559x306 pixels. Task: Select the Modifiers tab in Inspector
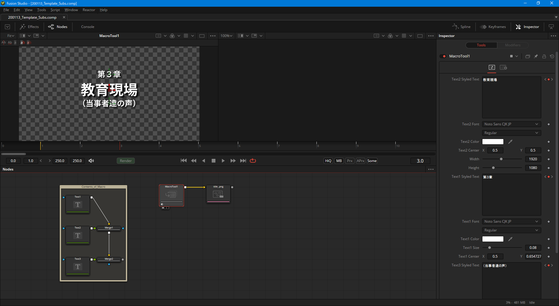513,45
